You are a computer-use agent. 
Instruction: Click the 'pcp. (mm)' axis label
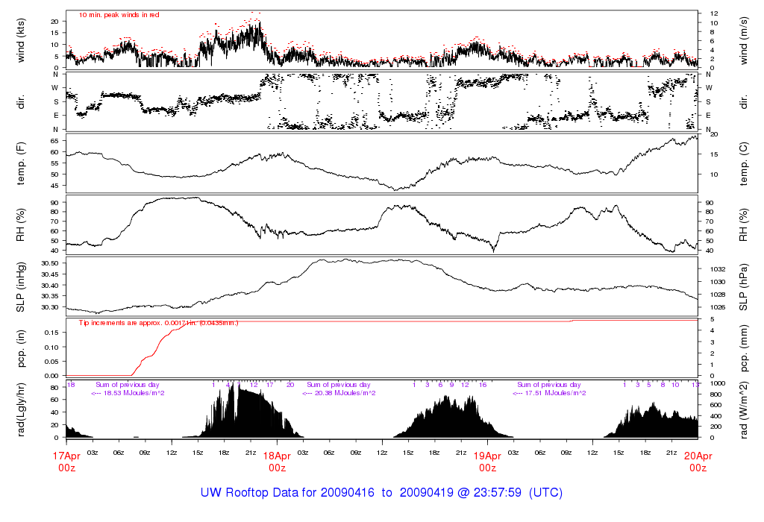click(x=744, y=349)
